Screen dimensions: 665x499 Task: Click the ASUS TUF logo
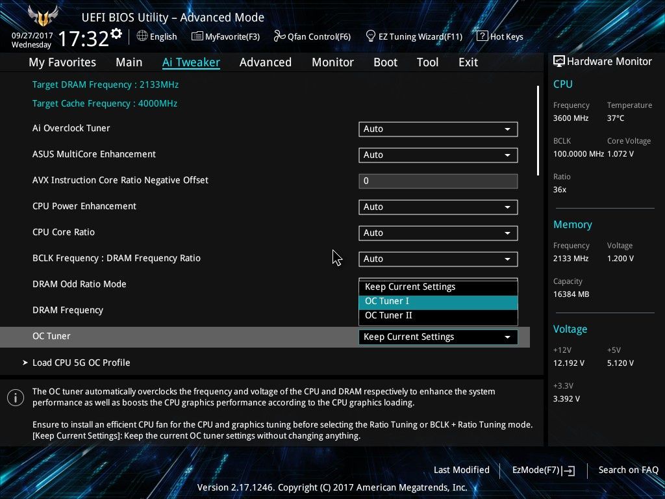pyautogui.click(x=42, y=16)
